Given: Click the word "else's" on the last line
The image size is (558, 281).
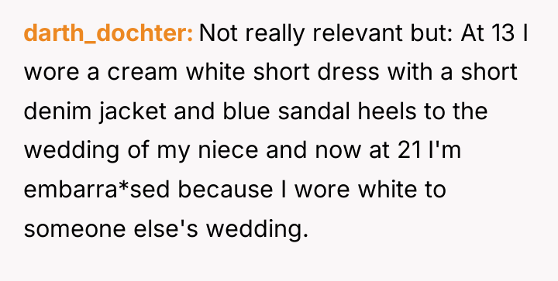Looking at the screenshot, I should coord(166,228).
